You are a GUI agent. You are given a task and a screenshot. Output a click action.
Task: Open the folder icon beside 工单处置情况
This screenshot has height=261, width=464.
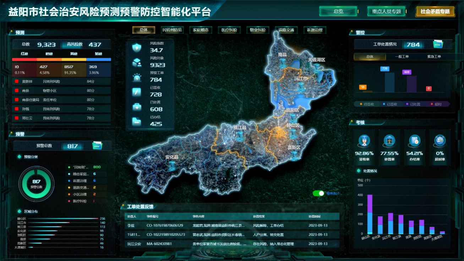438,44
